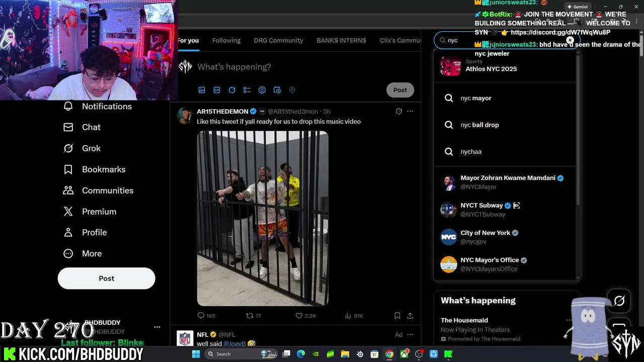Open Communities in the sidebar
The image size is (644, 362).
98,191
